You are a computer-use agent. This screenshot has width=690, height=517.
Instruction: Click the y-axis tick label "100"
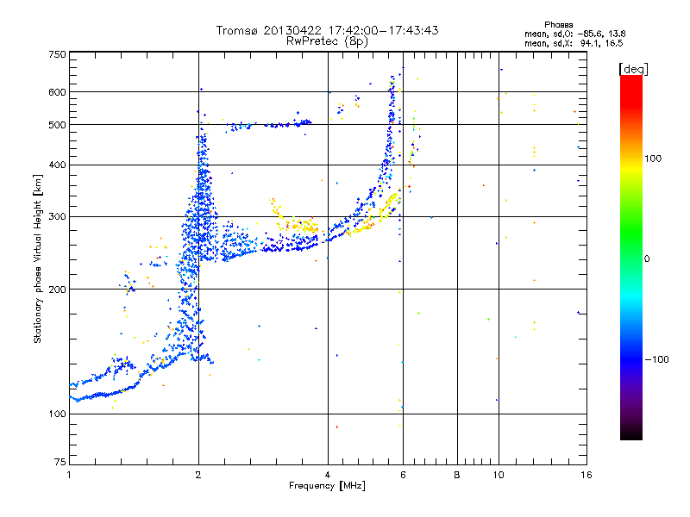[57, 414]
